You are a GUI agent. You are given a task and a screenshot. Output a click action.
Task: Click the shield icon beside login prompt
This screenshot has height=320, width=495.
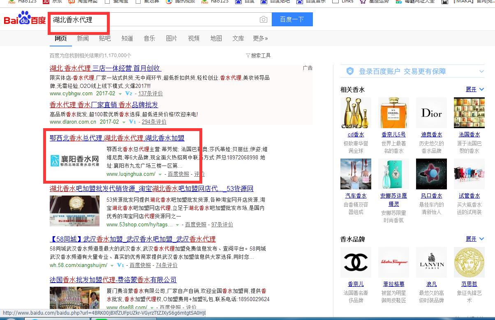[x=350, y=71]
